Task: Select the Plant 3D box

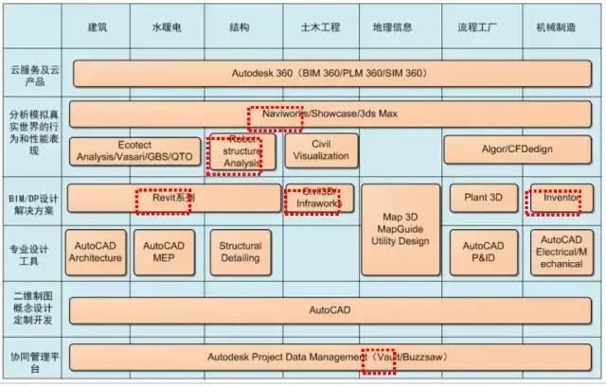Action: click(x=484, y=198)
